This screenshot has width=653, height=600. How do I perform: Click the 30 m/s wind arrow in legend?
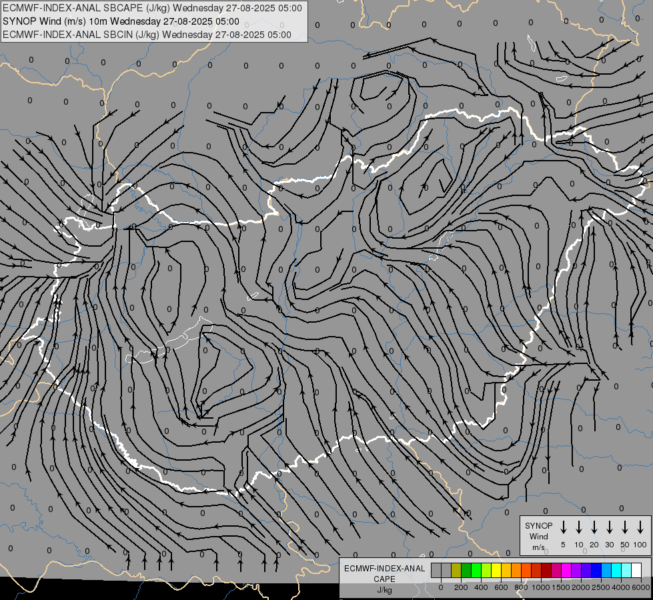click(x=609, y=527)
